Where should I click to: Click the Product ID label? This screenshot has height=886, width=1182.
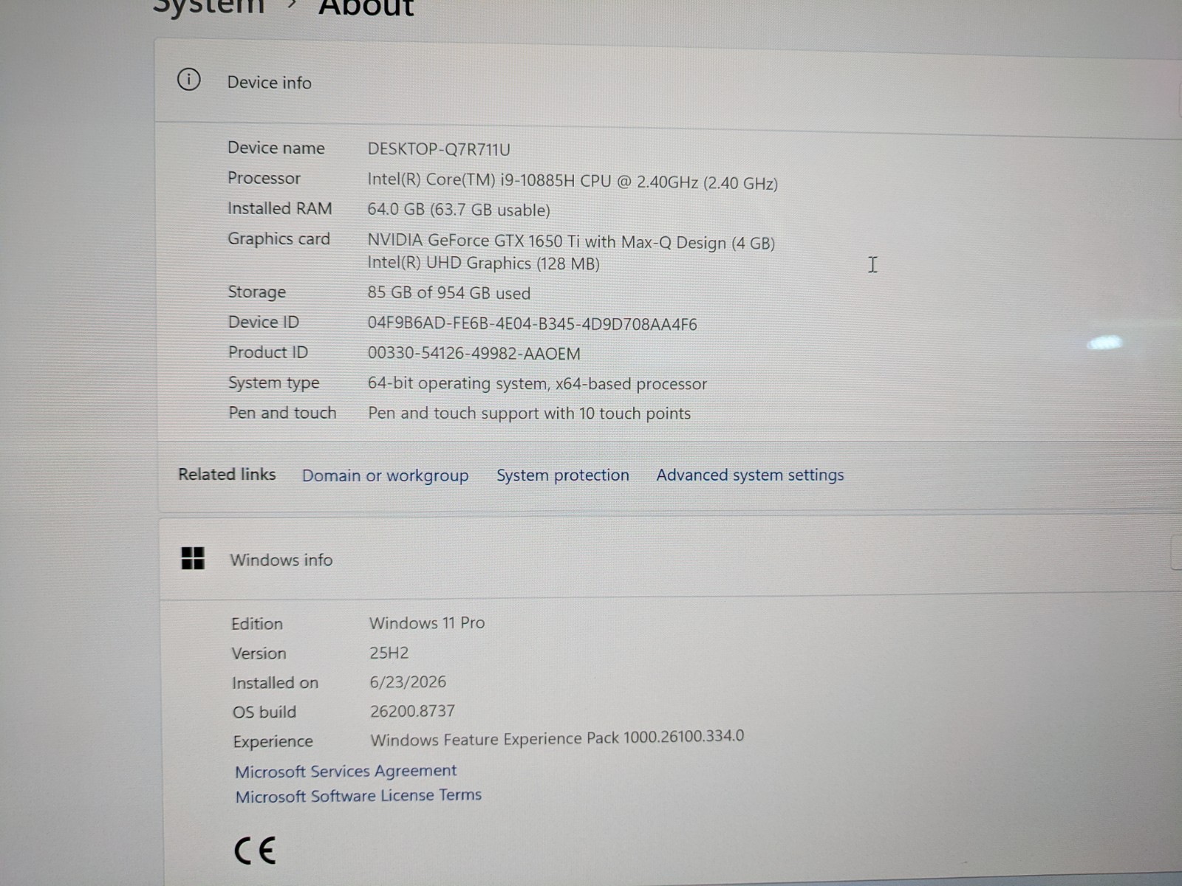(x=267, y=352)
